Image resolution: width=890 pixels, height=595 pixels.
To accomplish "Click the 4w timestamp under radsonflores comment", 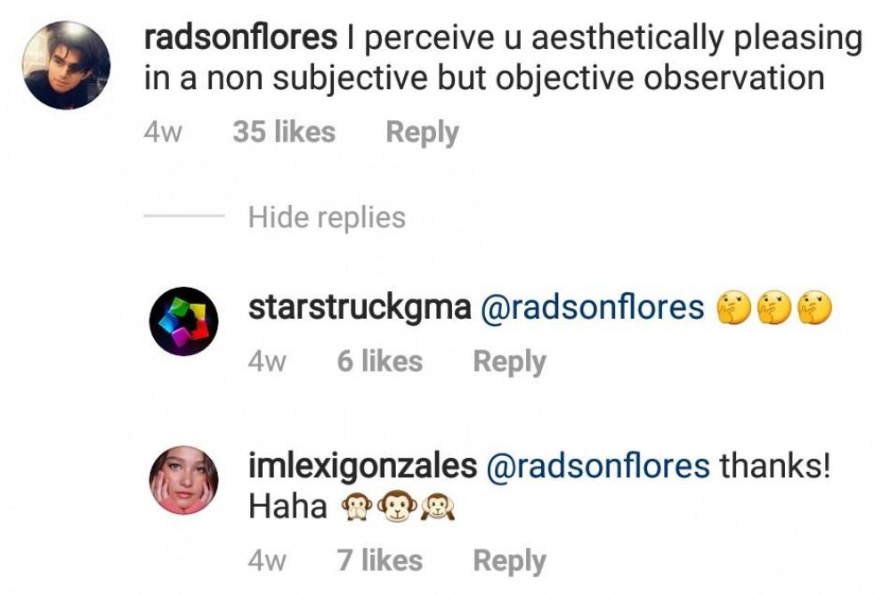I will 163,133.
